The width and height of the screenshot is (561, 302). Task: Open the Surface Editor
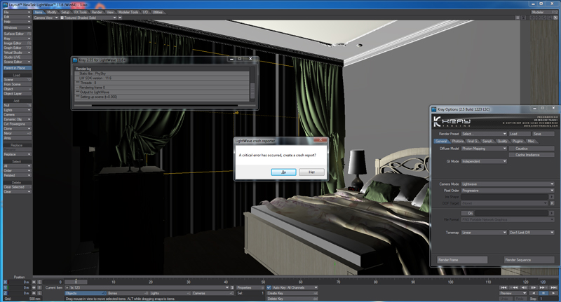16,33
